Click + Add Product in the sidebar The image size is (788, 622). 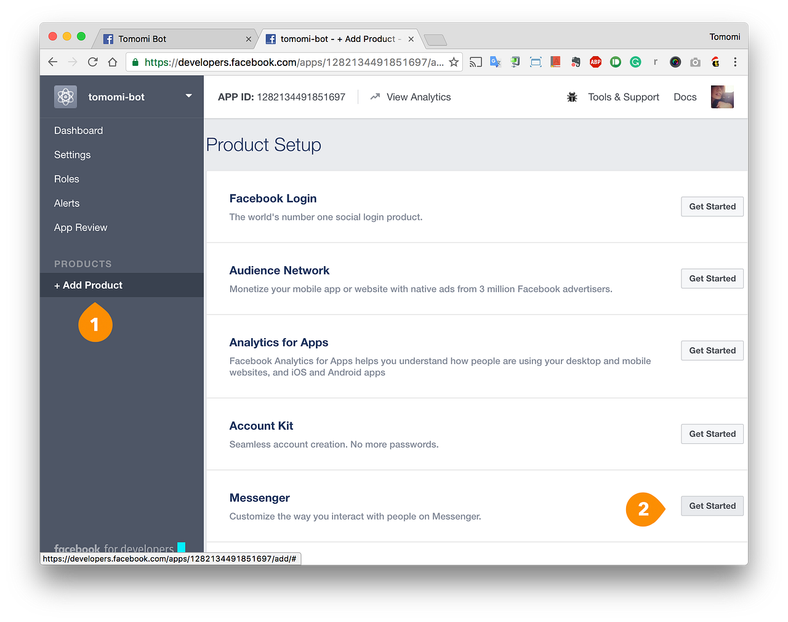coord(89,285)
